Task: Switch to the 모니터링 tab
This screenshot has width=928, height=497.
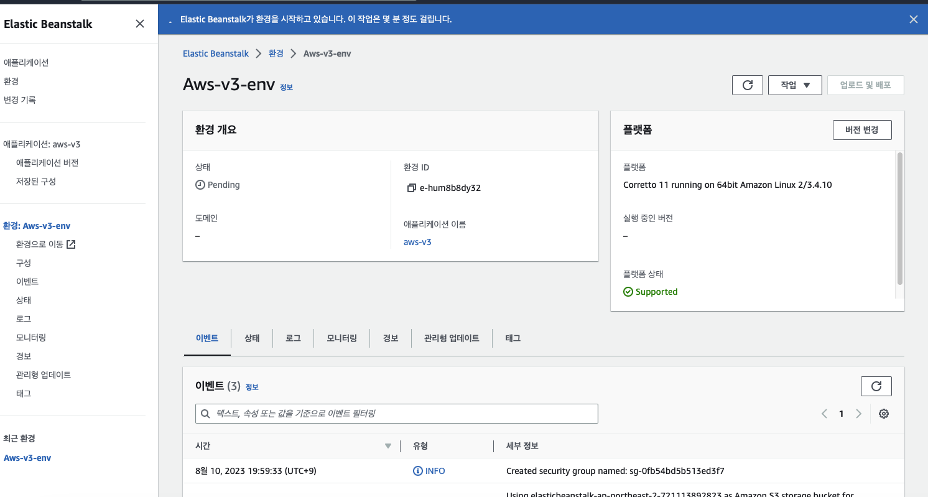Action: pos(342,338)
